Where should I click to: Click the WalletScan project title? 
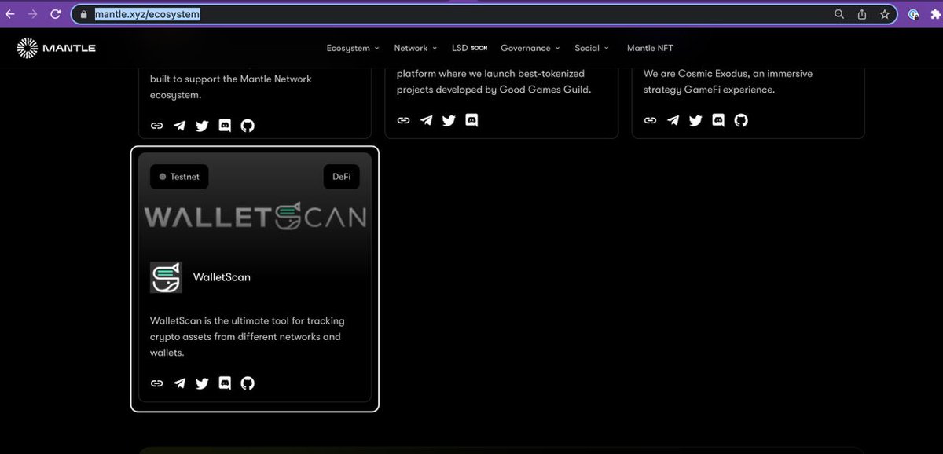(222, 277)
